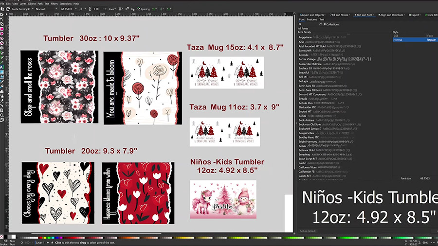Click the reload icon beside font search
The width and height of the screenshot is (438, 246).
(x=320, y=24)
